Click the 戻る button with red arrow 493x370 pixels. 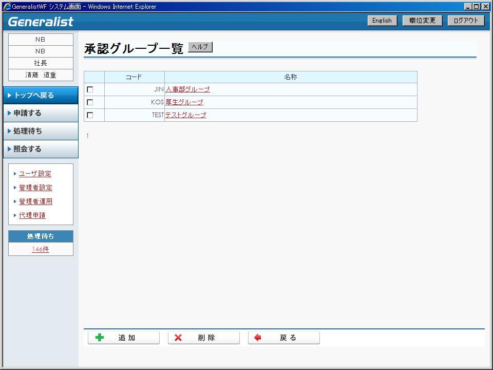(284, 338)
